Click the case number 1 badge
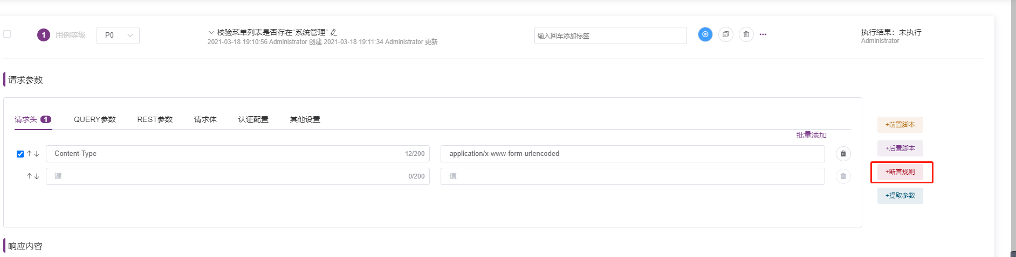Screen dimensions: 1016x257 [44, 35]
